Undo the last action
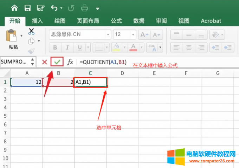The width and height of the screenshot is (239, 168). tap(54, 8)
